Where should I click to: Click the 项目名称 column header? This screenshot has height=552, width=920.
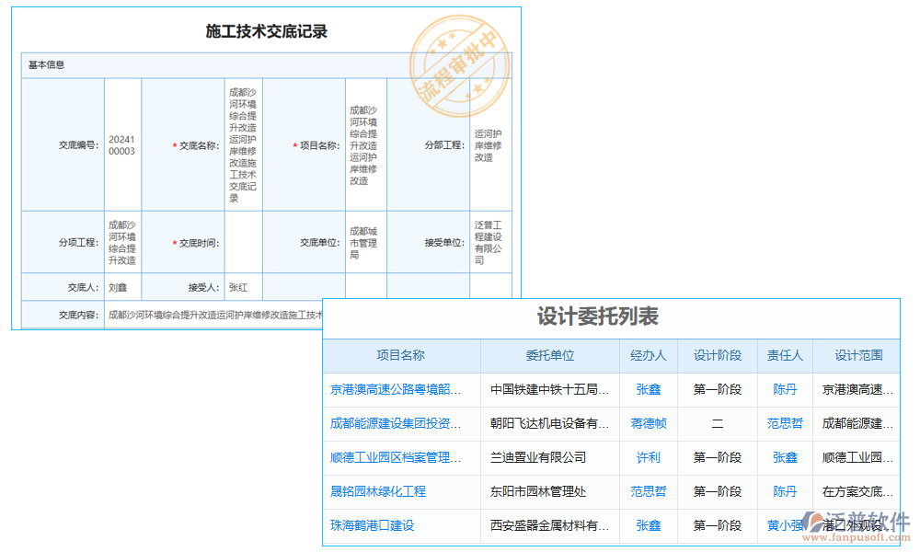pos(401,355)
